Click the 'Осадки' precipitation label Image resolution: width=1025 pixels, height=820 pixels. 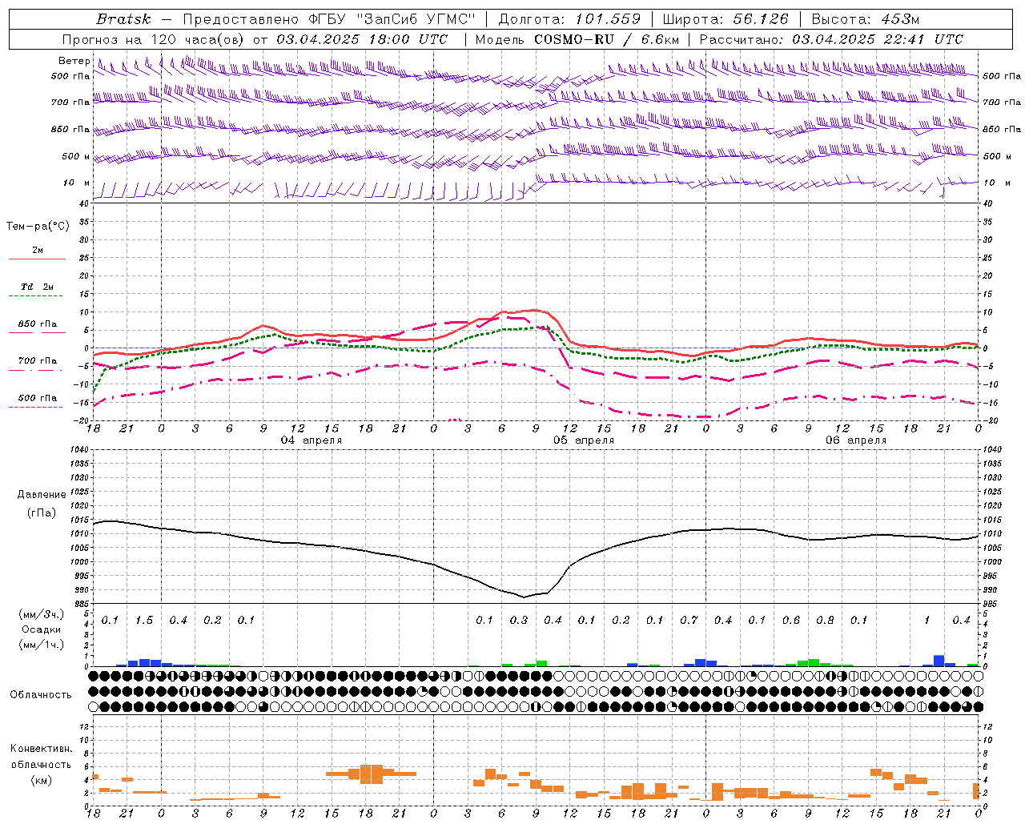click(42, 629)
